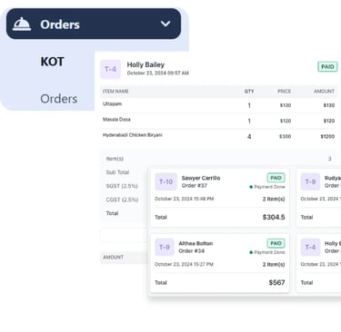Image resolution: width=341 pixels, height=332 pixels.
Task: Click the Sub Total label
Action: click(117, 172)
